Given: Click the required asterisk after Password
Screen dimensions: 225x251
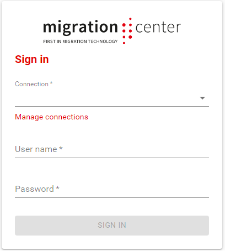Looking at the screenshot, I should tap(57, 188).
